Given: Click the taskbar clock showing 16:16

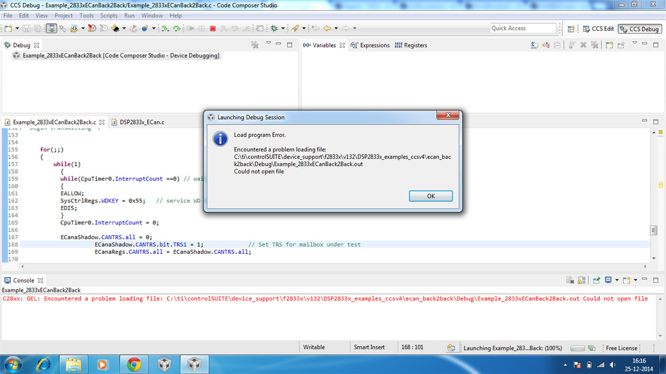Looking at the screenshot, I should 639,361.
